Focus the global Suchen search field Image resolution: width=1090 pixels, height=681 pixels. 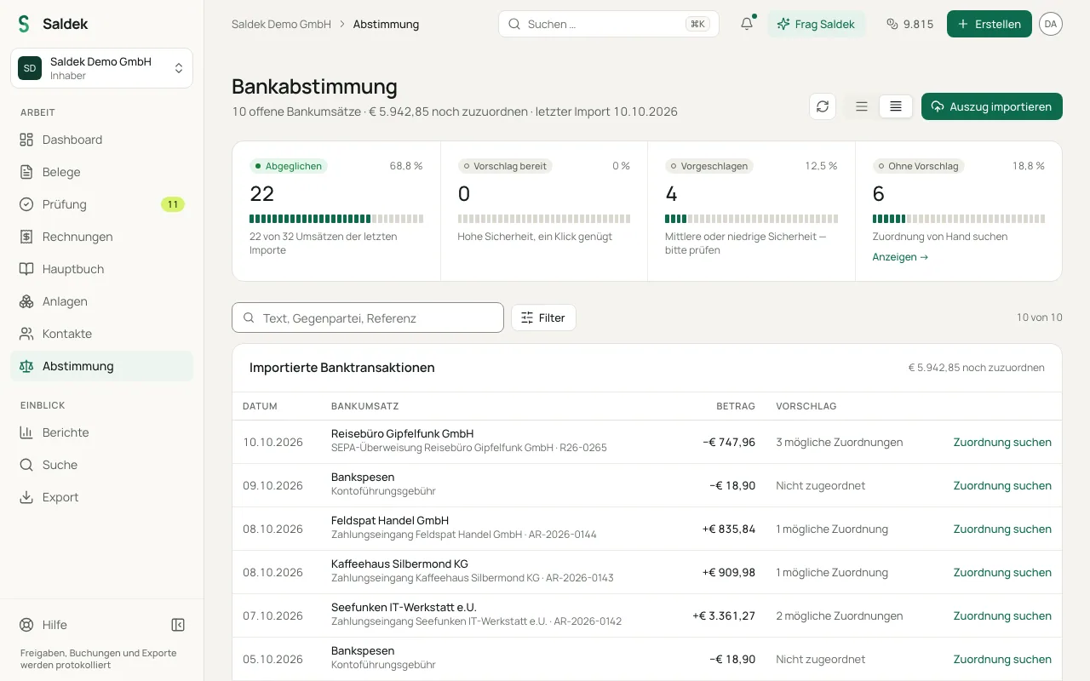tap(609, 24)
